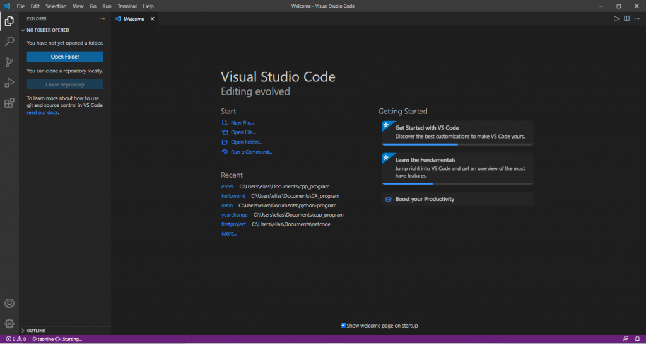The width and height of the screenshot is (646, 344).
Task: Open the Selection menu
Action: 56,6
